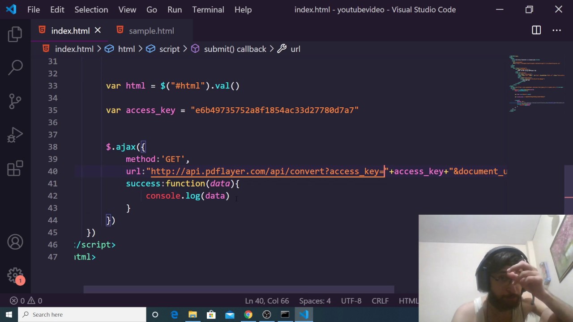Screen dimensions: 573x322
Task: Open the Search view icon
Action: point(15,68)
